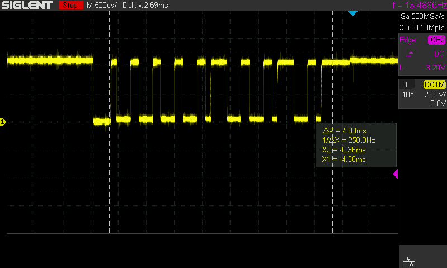
Task: Click the channel 1 ground level marker
Action: (3, 121)
